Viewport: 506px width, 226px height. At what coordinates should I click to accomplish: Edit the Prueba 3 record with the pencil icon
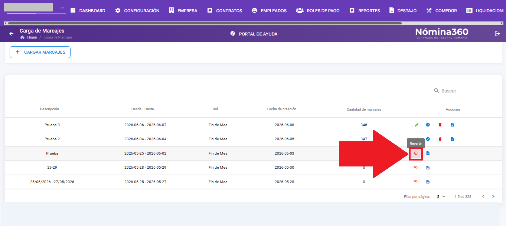(x=417, y=125)
